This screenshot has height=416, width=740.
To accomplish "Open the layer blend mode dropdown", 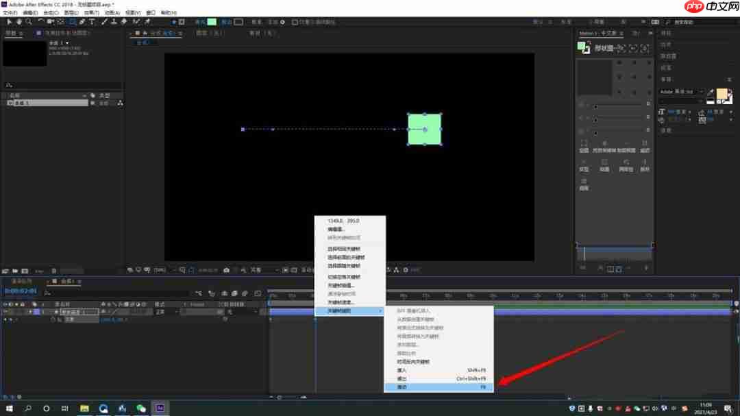I will pos(166,312).
